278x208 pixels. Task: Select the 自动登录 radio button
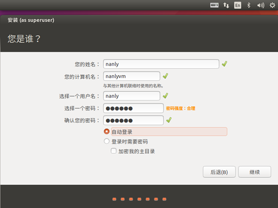point(106,131)
